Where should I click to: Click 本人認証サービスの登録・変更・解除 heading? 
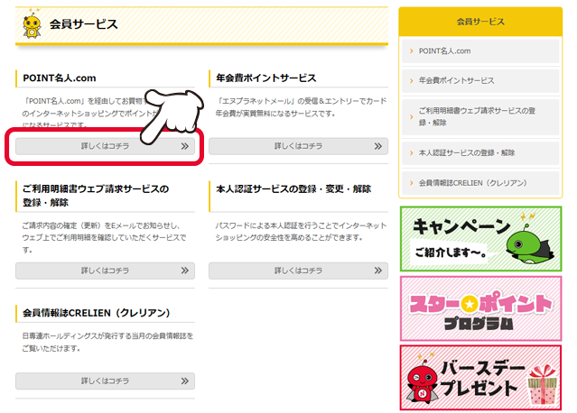[x=293, y=188]
